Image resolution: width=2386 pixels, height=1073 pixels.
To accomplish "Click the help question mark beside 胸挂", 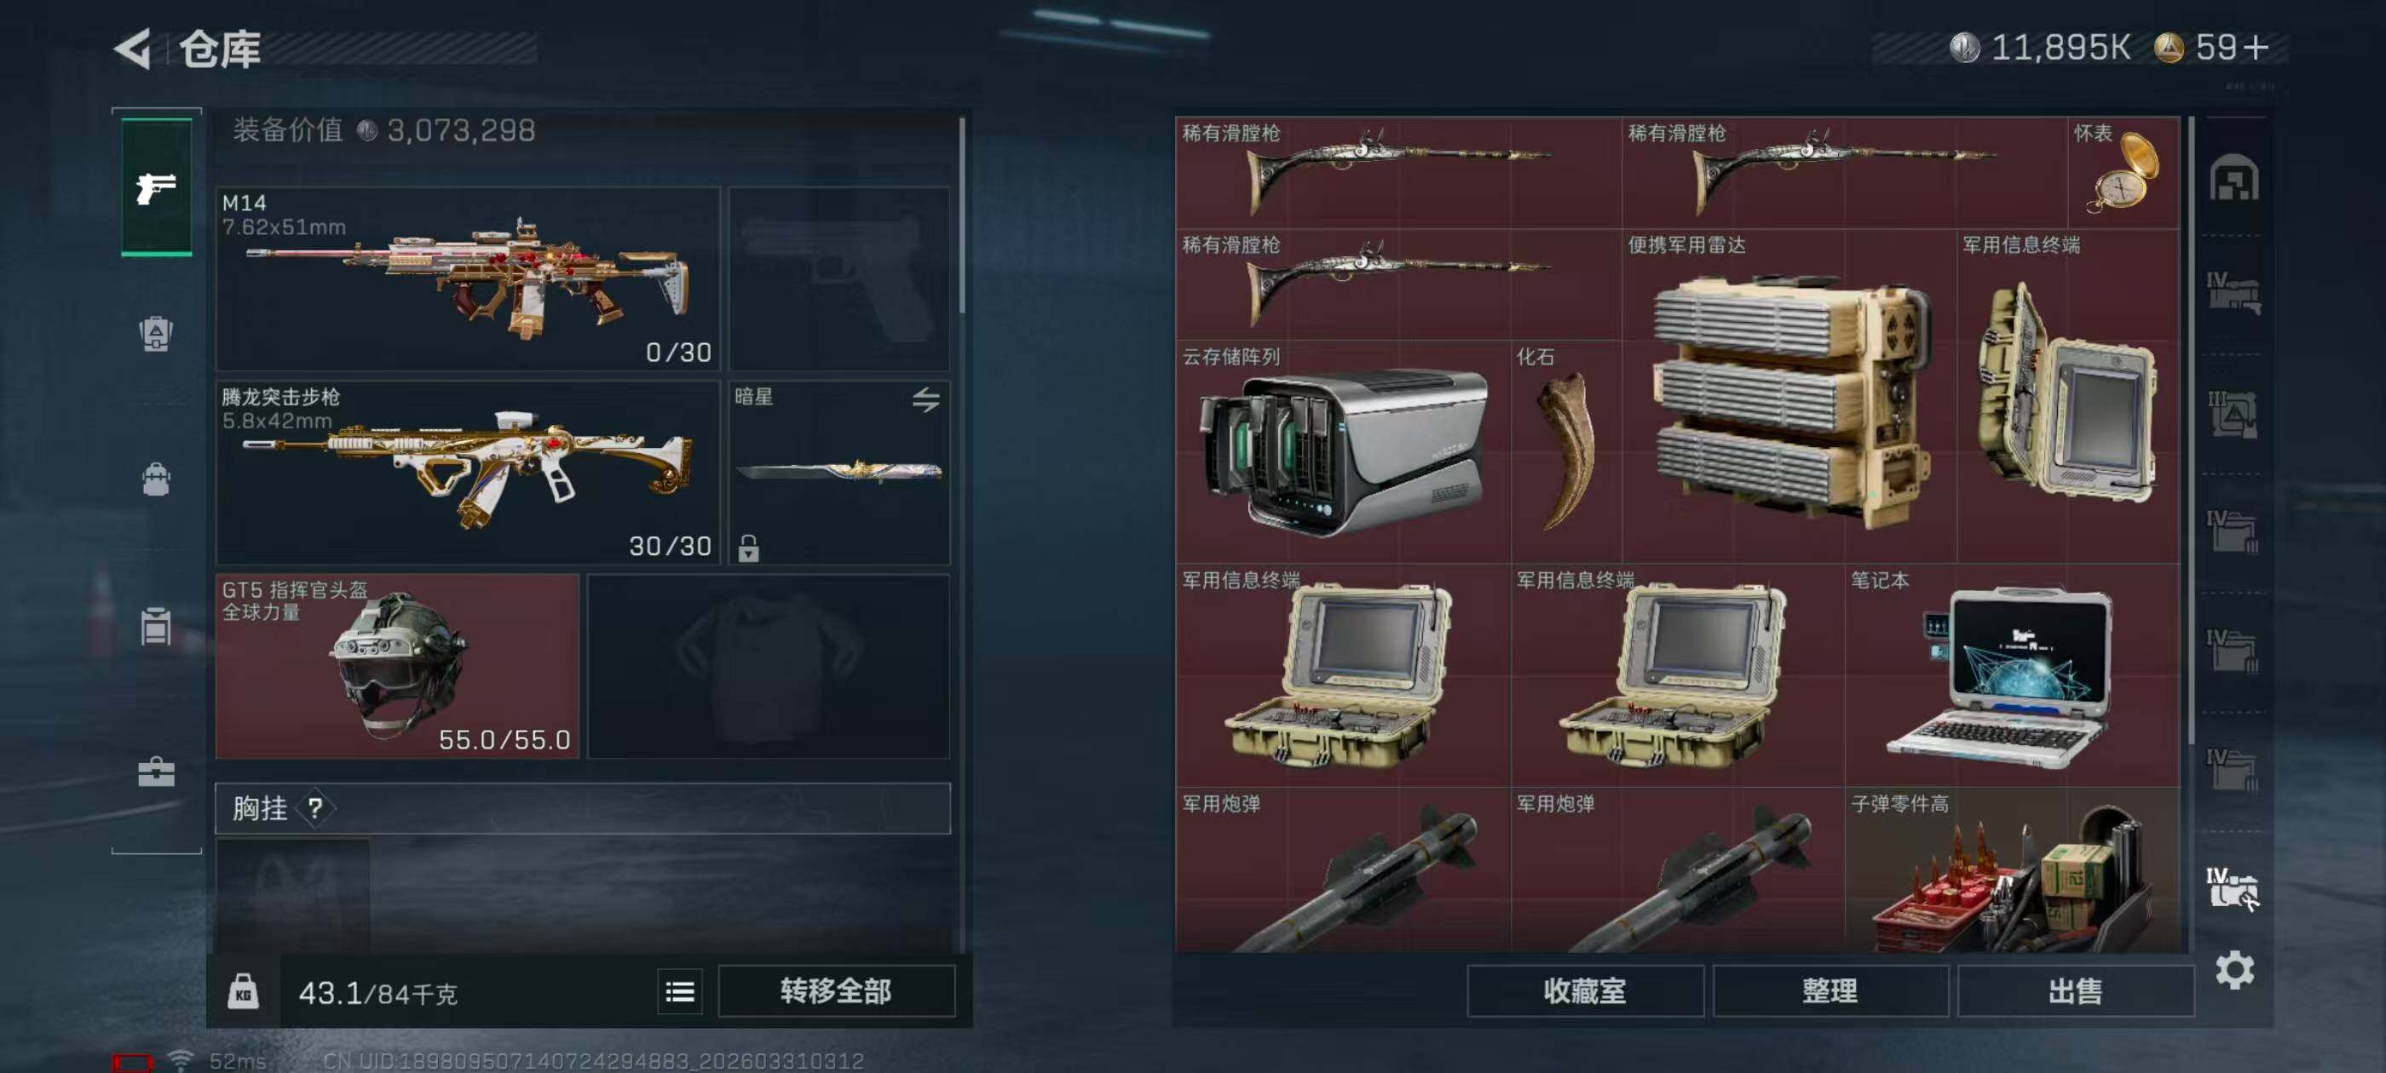I will pyautogui.click(x=315, y=808).
